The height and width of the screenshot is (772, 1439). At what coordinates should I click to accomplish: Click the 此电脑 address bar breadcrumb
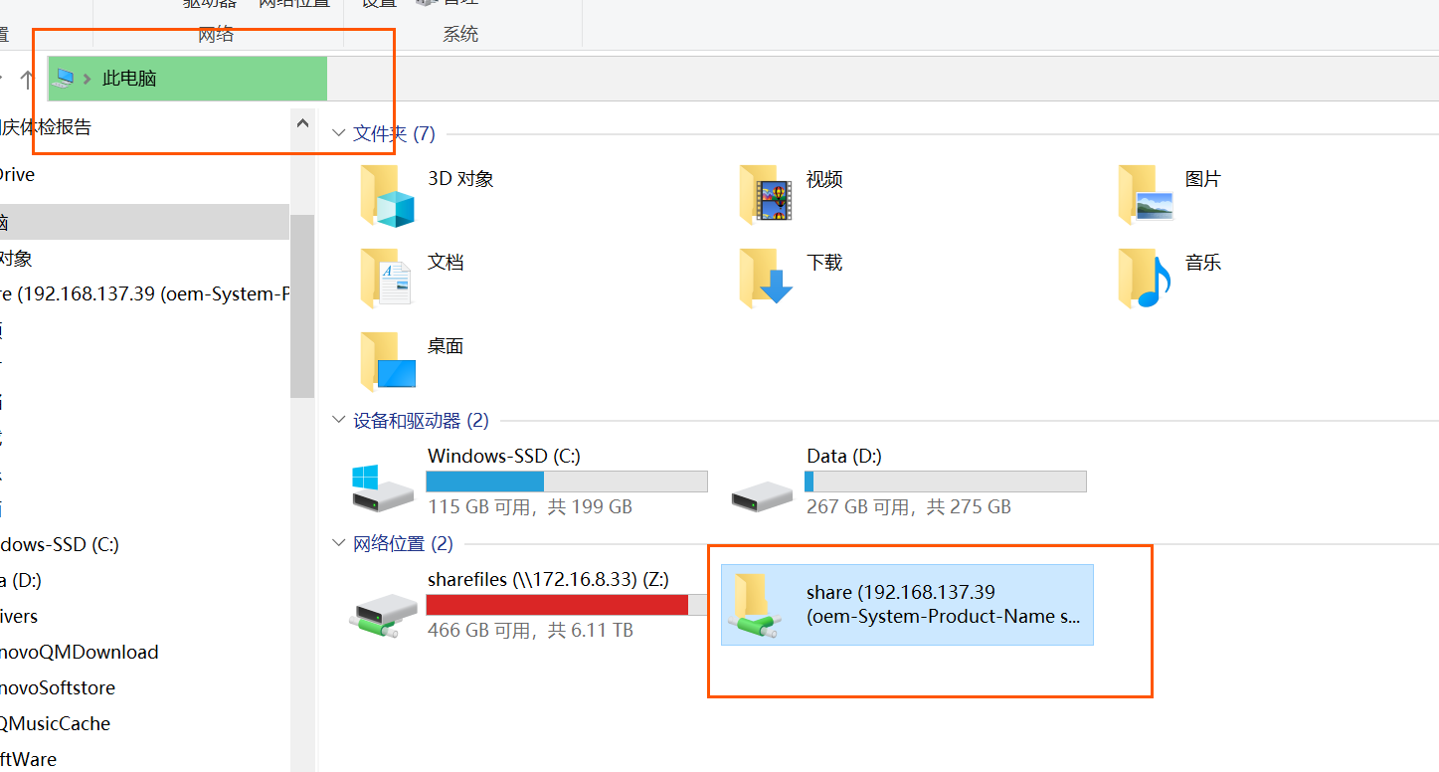tap(129, 79)
